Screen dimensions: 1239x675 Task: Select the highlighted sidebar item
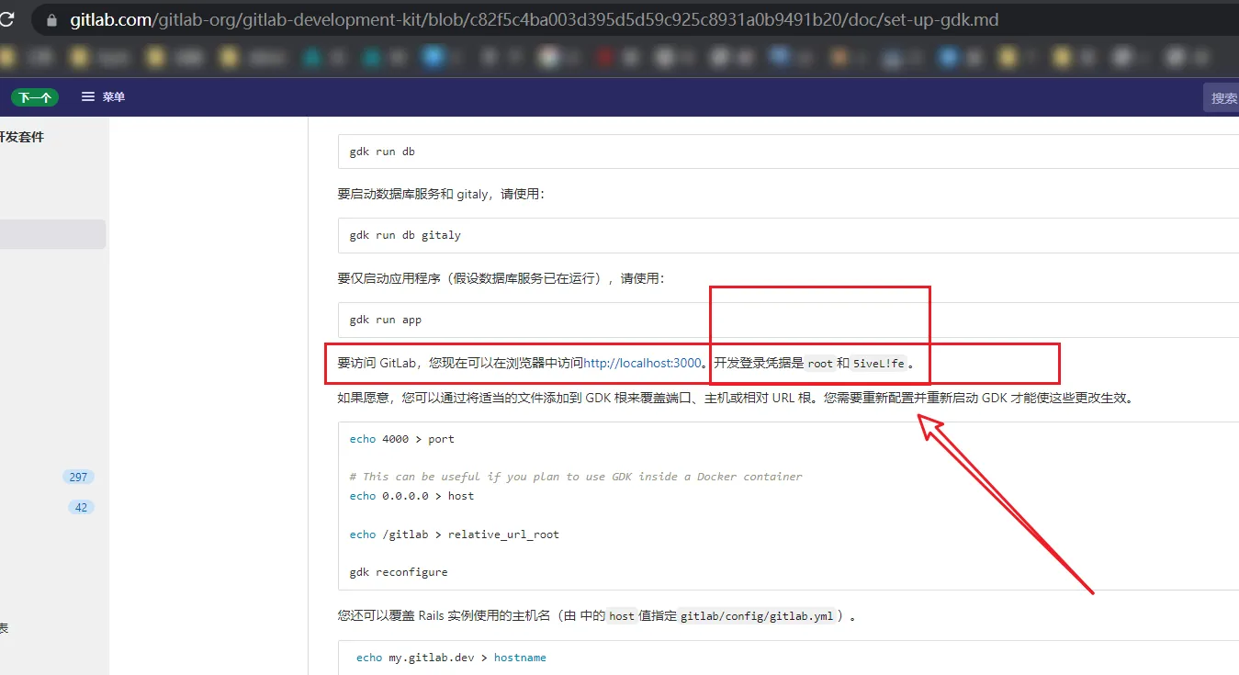(x=51, y=234)
